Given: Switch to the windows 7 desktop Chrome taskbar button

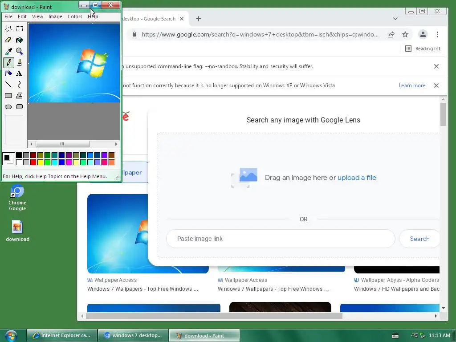Looking at the screenshot, I should pos(133,336).
